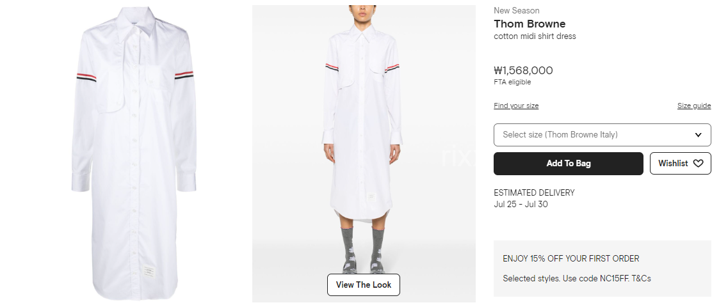
Task: Click the New Season tag
Action: click(x=516, y=10)
